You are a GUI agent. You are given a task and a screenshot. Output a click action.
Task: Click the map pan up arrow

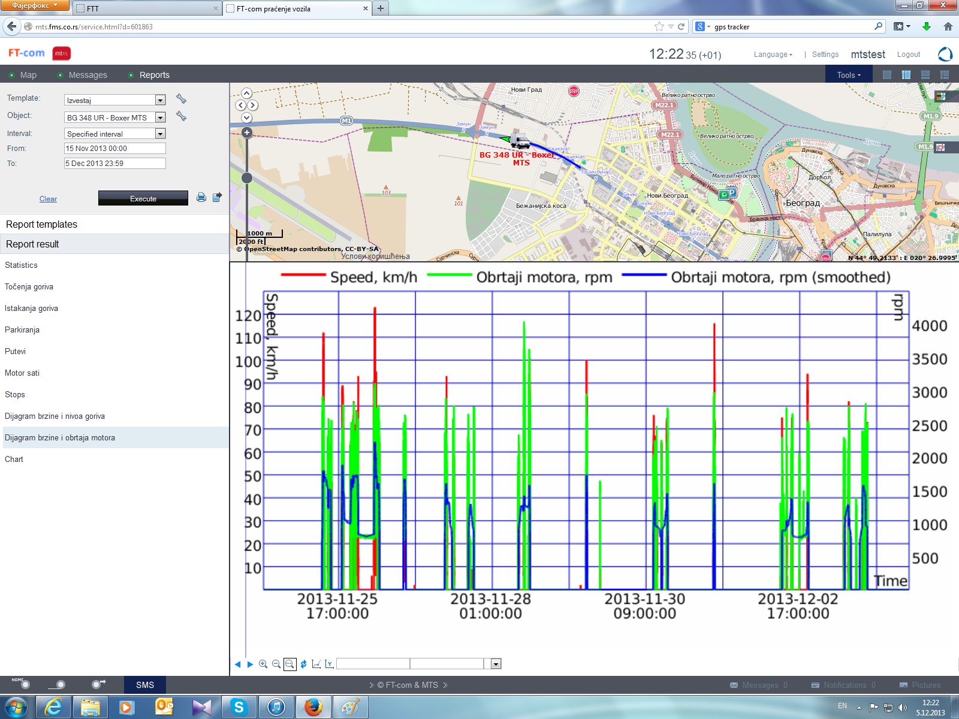tap(247, 93)
